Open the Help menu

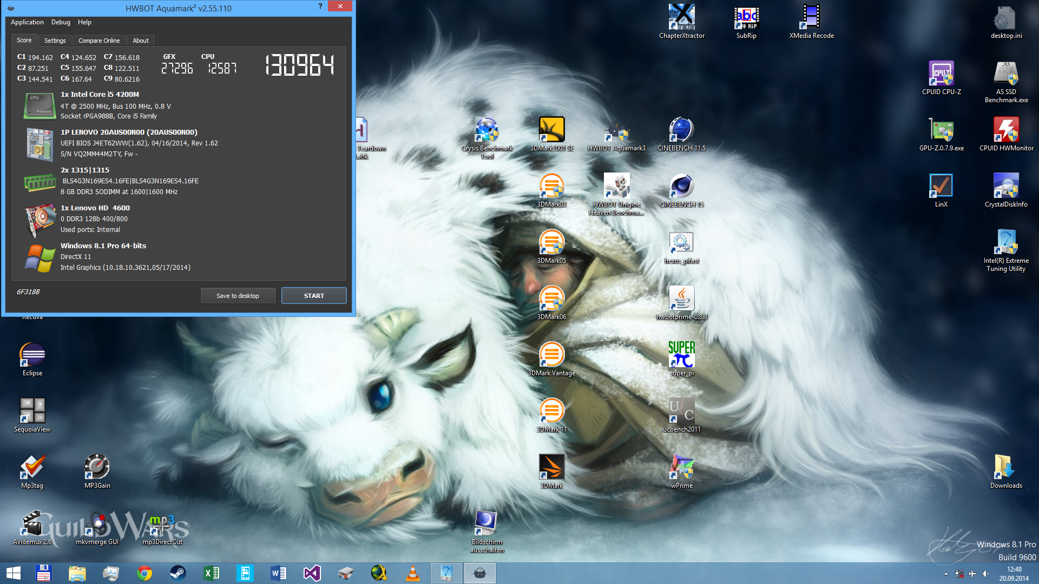[84, 22]
